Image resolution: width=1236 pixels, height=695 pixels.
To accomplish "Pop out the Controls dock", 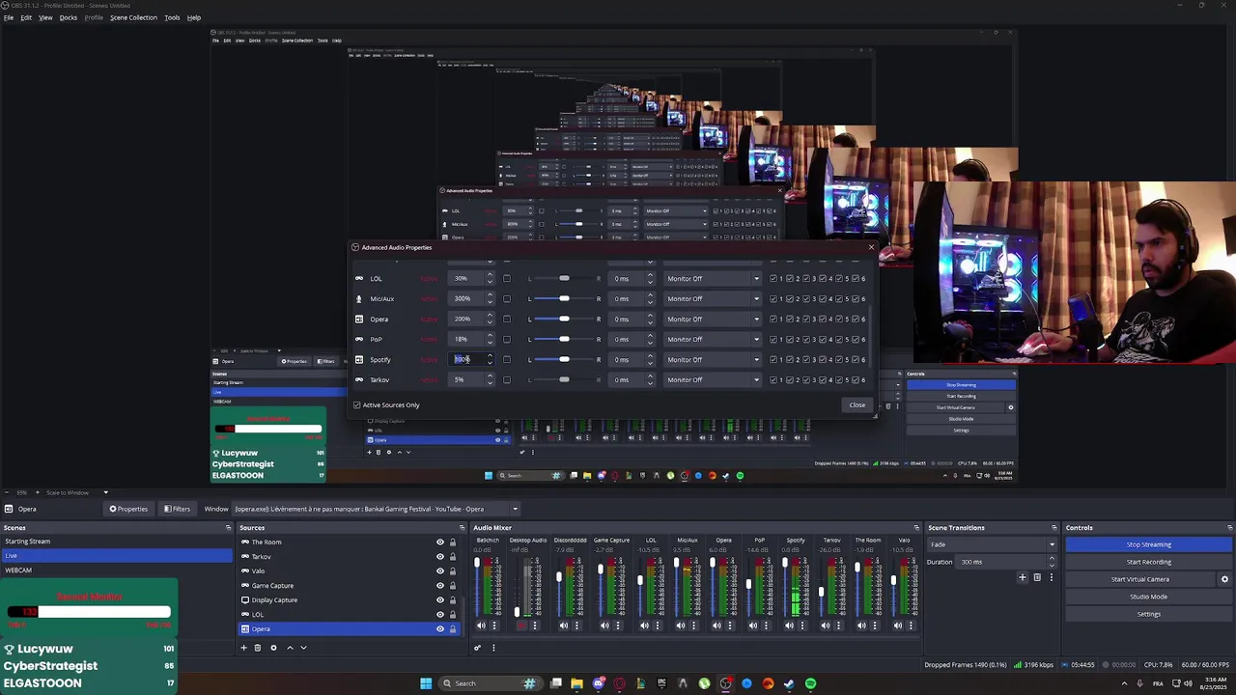I will [x=1229, y=528].
